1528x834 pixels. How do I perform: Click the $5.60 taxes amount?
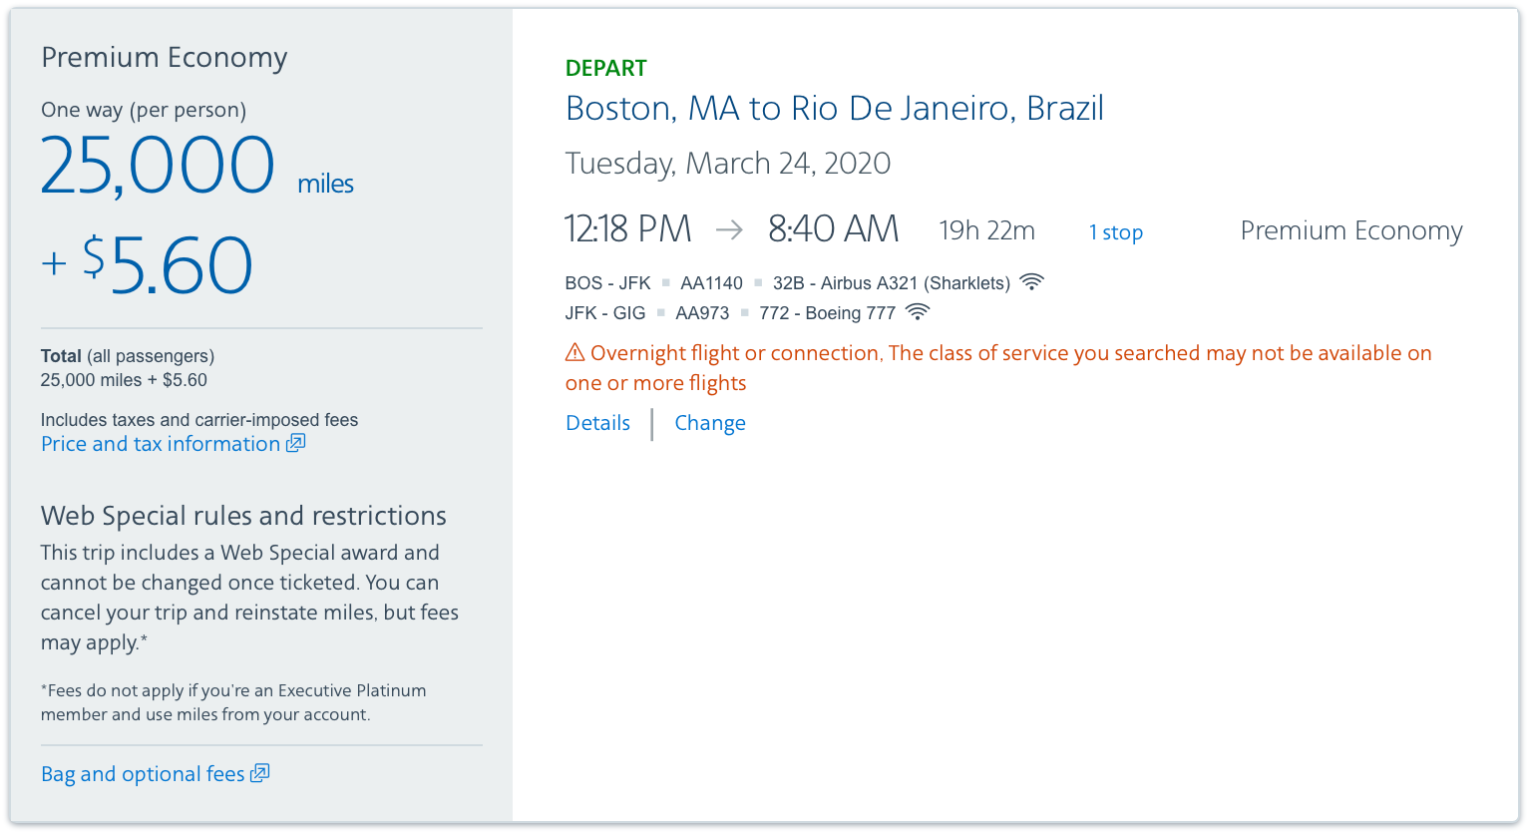click(x=167, y=265)
